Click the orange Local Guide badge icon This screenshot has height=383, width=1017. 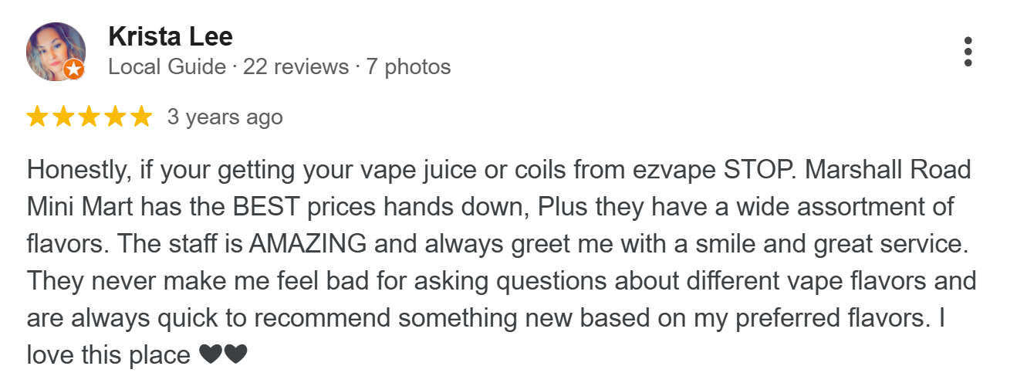[73, 70]
